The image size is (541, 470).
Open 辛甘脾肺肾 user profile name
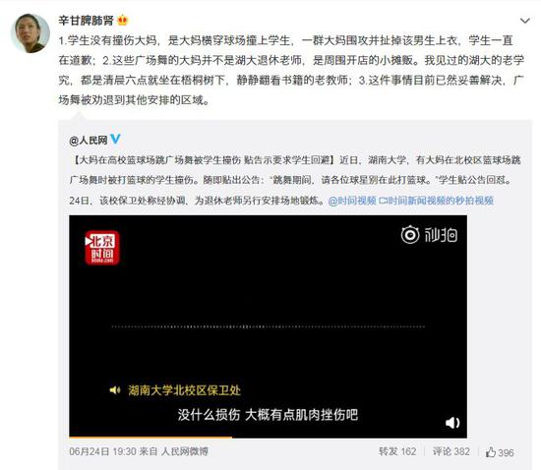coord(86,21)
